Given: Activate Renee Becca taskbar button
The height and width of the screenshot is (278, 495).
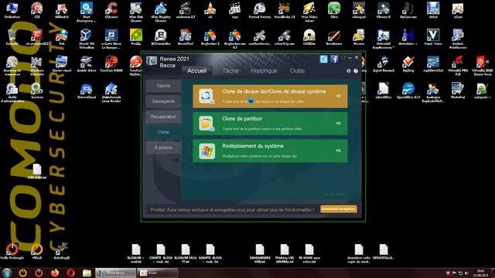Looking at the screenshot, I should [115, 273].
